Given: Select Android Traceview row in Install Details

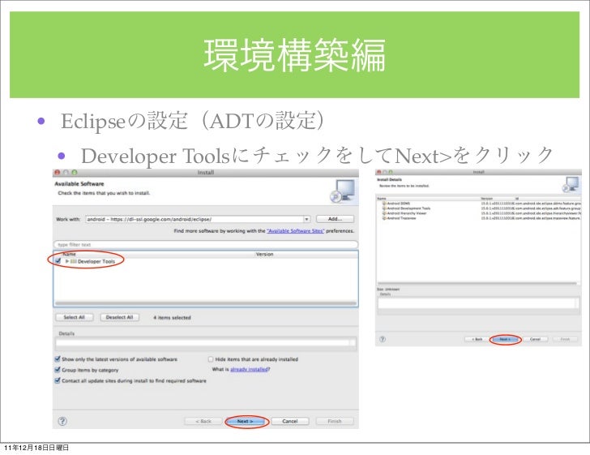Looking at the screenshot, I should tap(479, 218).
